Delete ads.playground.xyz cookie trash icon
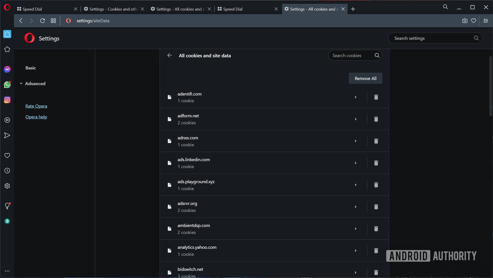This screenshot has height=278, width=493. (376, 185)
